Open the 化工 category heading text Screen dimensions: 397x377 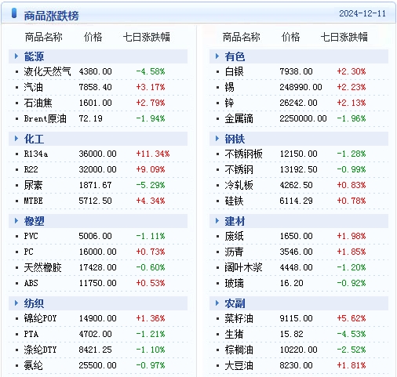(34, 139)
